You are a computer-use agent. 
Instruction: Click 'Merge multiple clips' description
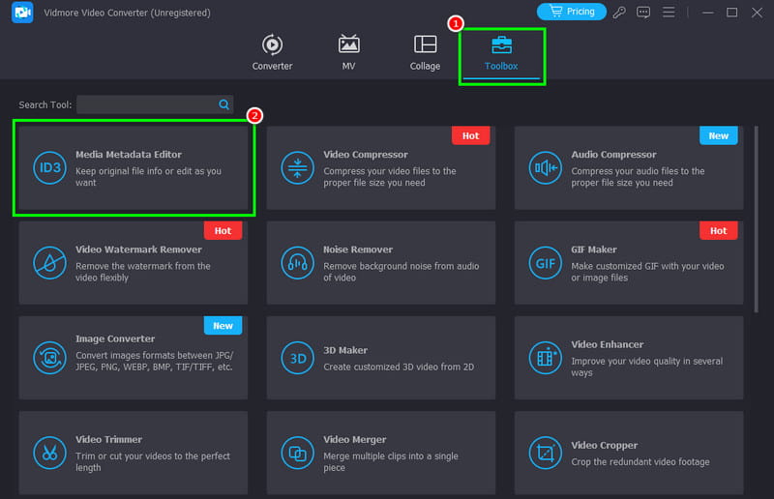click(391, 461)
